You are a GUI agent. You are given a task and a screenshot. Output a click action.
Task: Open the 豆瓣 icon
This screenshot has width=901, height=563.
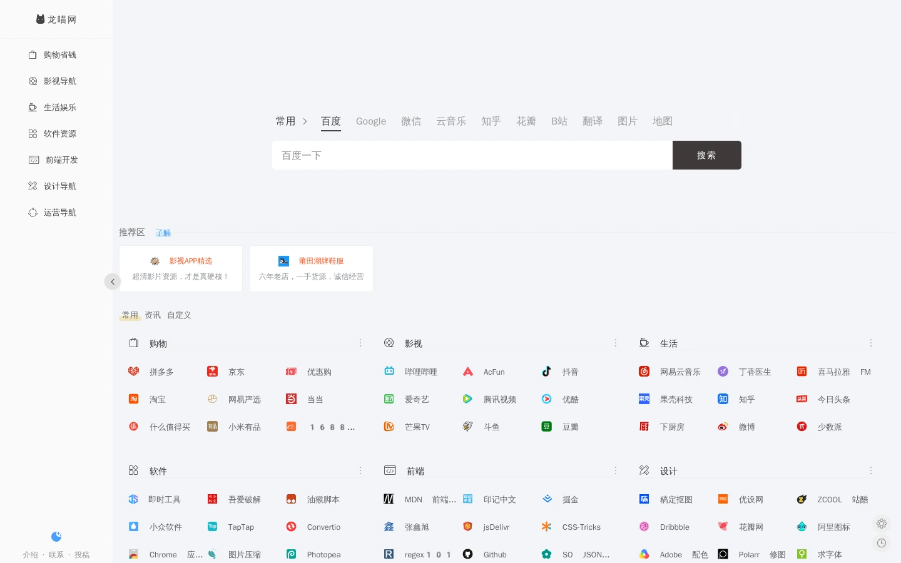tap(546, 427)
